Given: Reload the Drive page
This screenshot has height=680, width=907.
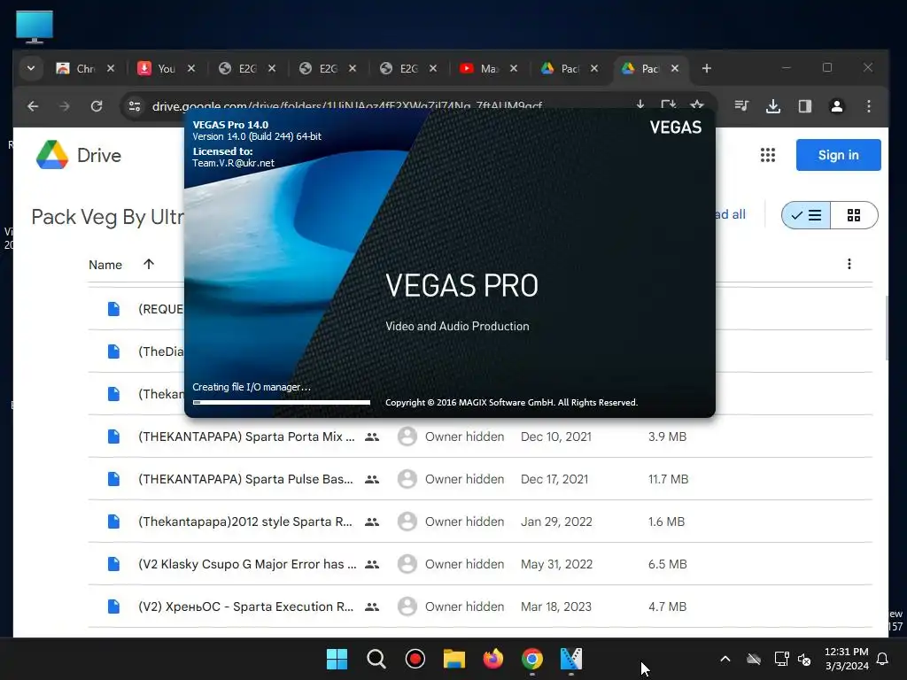Looking at the screenshot, I should click(x=97, y=106).
